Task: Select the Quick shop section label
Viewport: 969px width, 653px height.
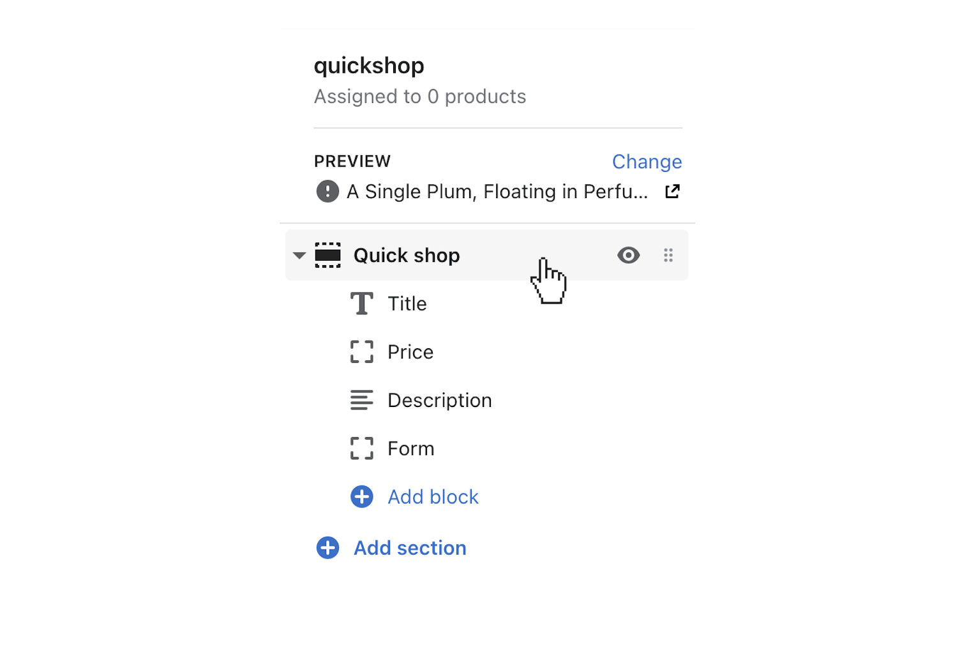Action: 407,256
